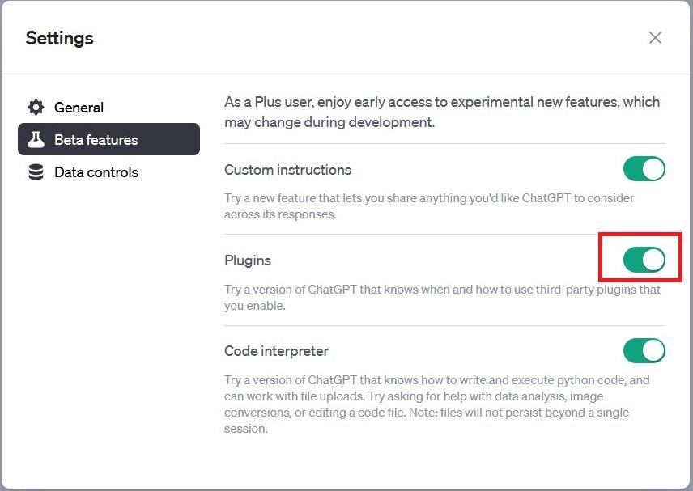Click the Custom instructions description text

(429, 206)
